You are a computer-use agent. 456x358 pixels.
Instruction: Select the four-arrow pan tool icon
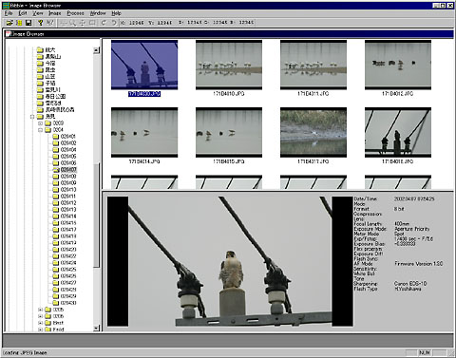coord(82,23)
